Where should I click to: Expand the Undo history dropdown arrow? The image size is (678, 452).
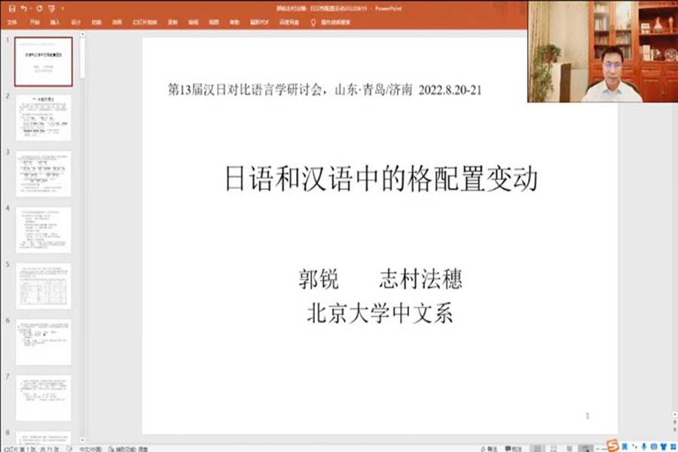point(31,8)
